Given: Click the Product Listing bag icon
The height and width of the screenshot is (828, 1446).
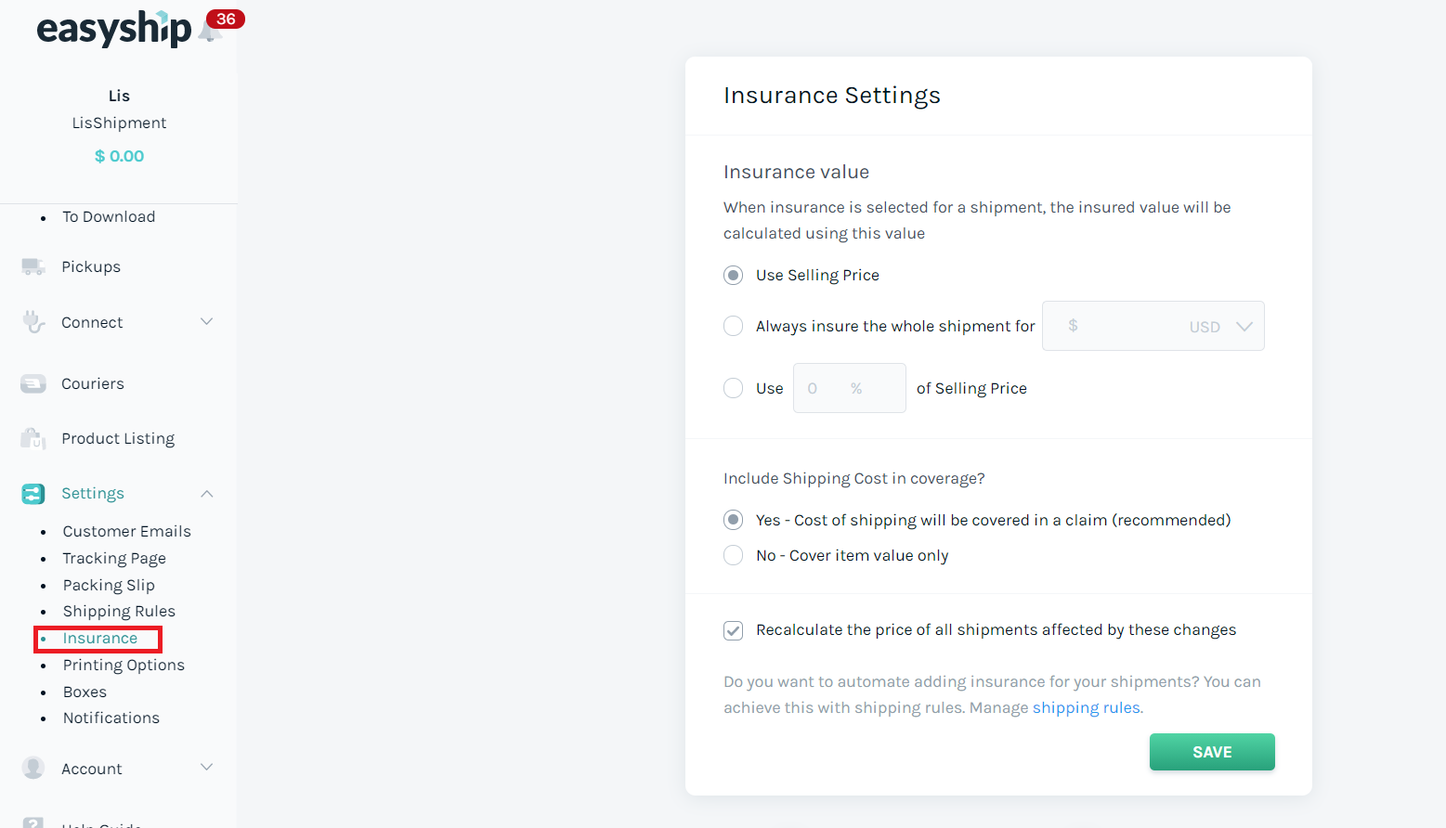Looking at the screenshot, I should point(33,438).
